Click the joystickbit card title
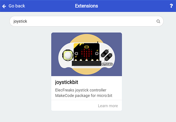The image size is (176, 122). [67, 82]
